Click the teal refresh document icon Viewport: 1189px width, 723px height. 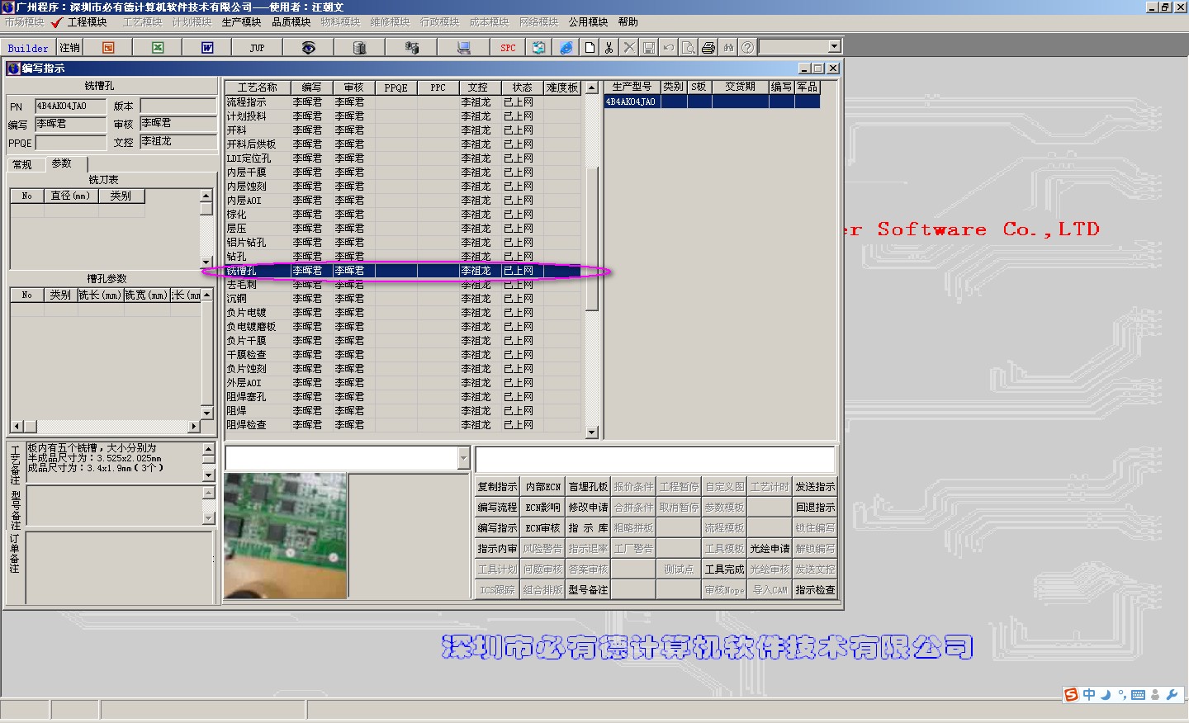pyautogui.click(x=539, y=48)
